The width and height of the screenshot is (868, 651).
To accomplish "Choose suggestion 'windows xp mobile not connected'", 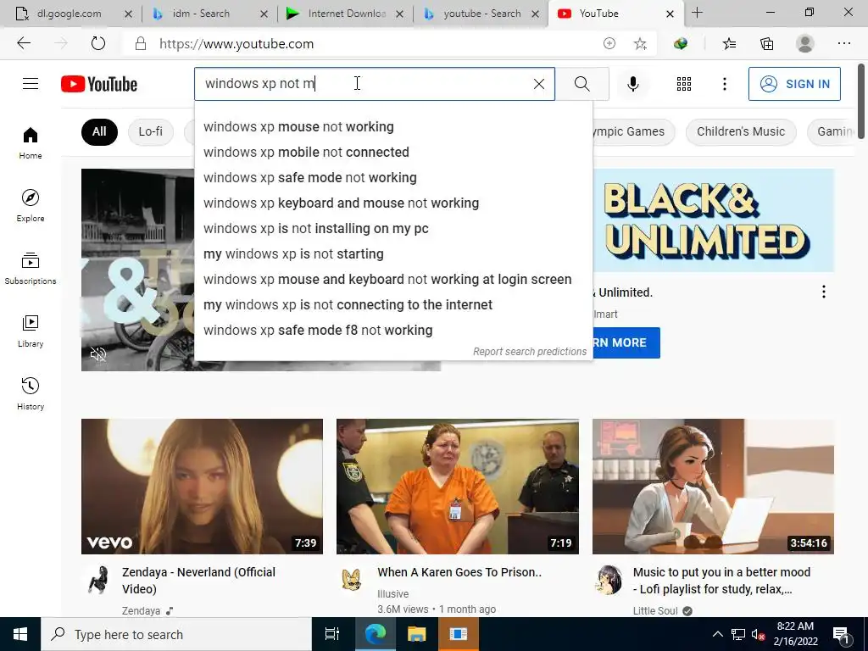I will (x=393, y=153).
